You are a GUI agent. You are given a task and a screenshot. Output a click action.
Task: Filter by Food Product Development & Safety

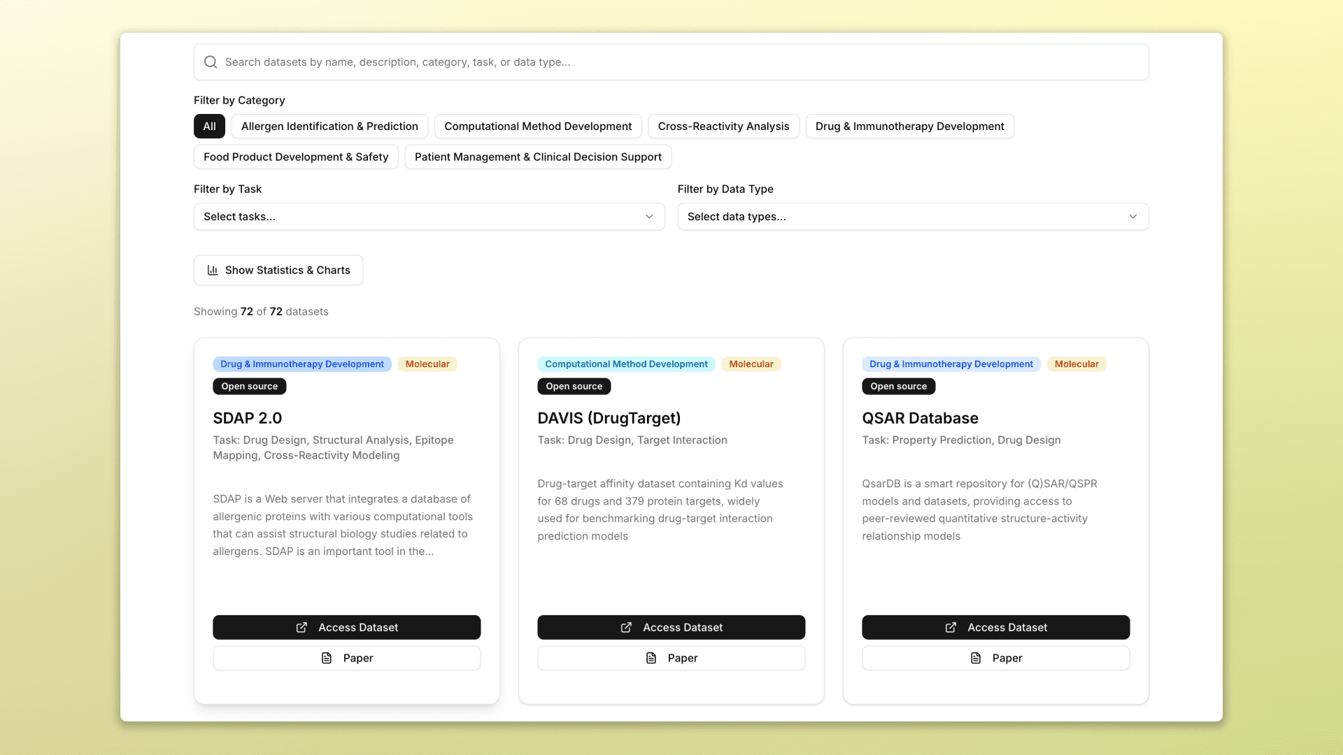click(296, 157)
